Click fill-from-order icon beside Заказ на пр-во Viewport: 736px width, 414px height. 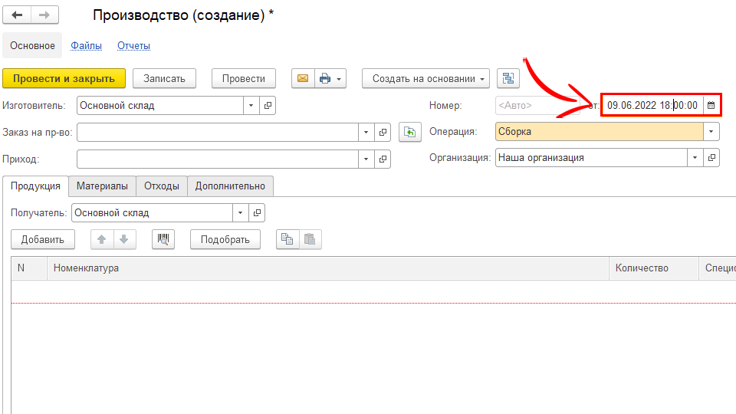411,133
